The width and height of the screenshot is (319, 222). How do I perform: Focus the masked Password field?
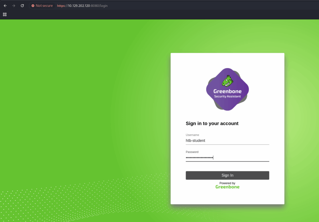click(227, 158)
